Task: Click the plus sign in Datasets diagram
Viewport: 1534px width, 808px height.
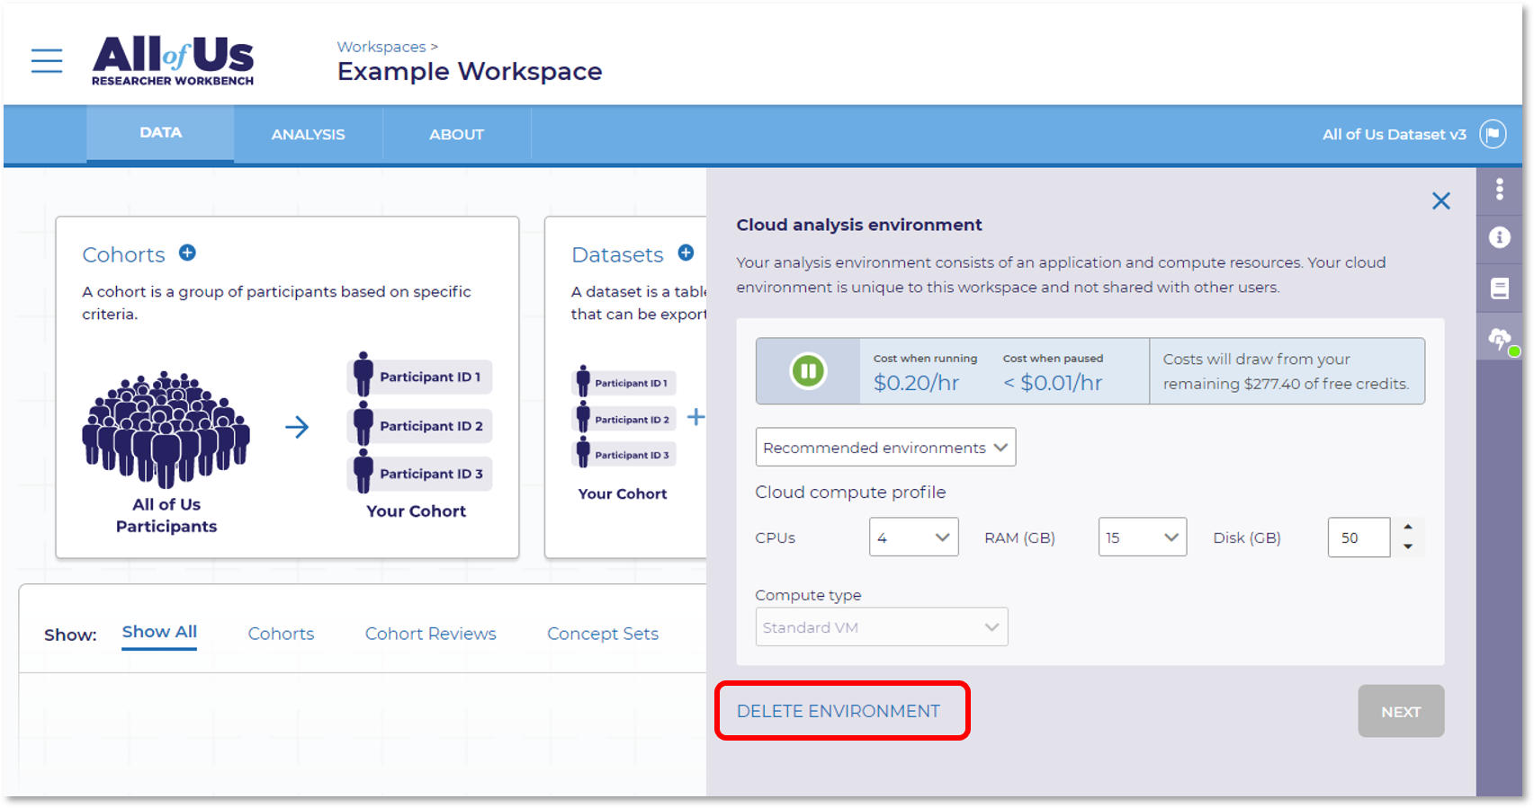Action: tap(696, 417)
